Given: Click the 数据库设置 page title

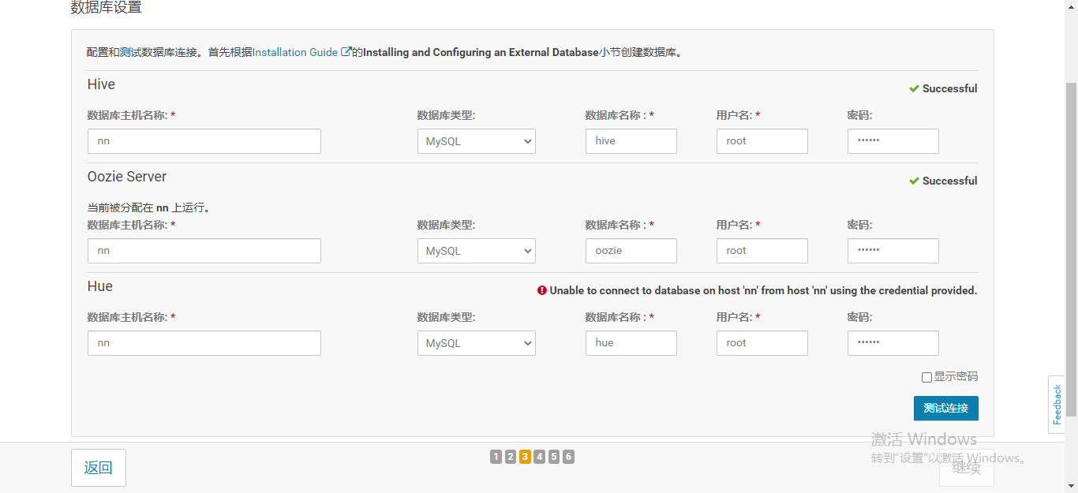Looking at the screenshot, I should (x=107, y=8).
